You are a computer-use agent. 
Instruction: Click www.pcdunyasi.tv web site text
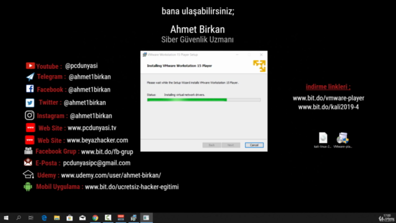(92, 128)
